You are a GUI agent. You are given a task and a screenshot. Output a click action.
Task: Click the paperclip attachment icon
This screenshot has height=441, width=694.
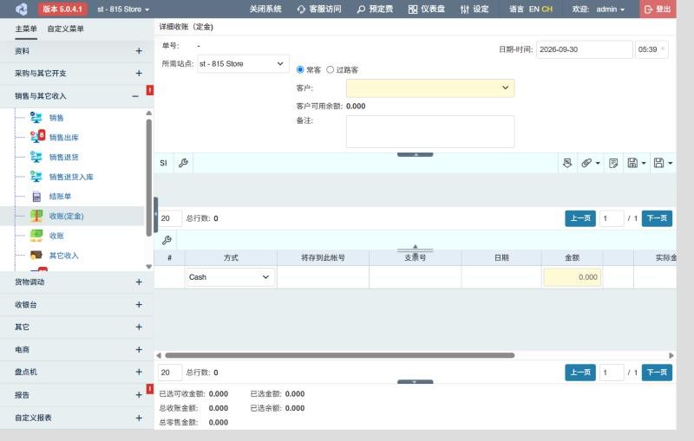586,163
